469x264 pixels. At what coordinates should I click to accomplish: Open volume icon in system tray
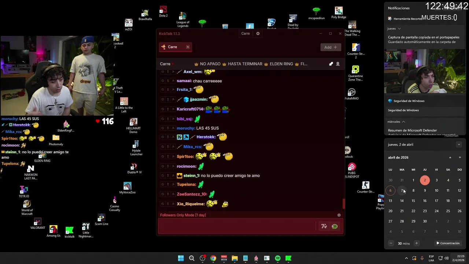click(446, 258)
